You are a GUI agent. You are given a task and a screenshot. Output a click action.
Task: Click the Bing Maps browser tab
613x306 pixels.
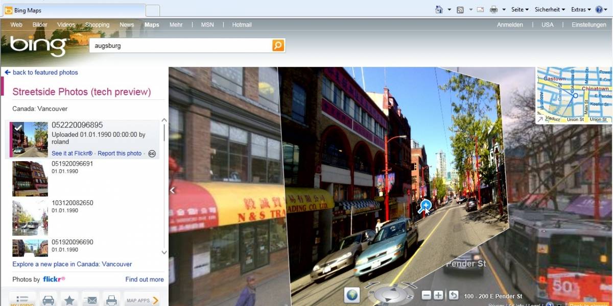[73, 10]
